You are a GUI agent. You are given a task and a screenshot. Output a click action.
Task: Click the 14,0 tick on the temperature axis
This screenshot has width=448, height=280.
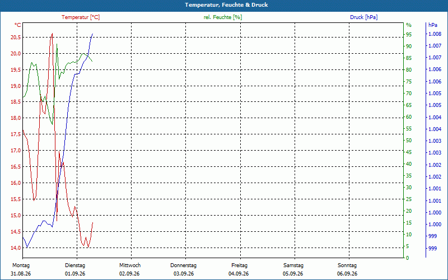[16, 248]
